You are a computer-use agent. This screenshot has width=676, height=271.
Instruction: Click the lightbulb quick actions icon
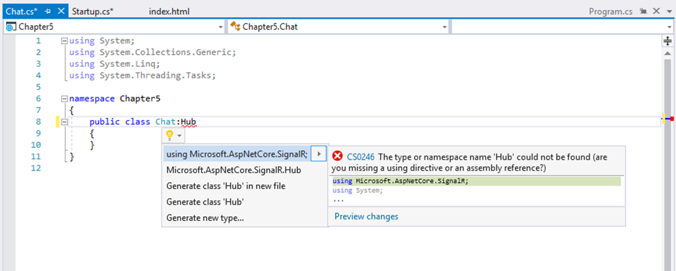click(x=170, y=135)
